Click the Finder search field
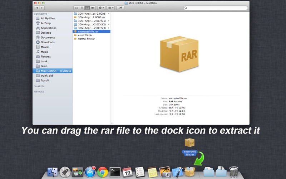This screenshot has height=179, width=286. pyautogui.click(x=216, y=8)
